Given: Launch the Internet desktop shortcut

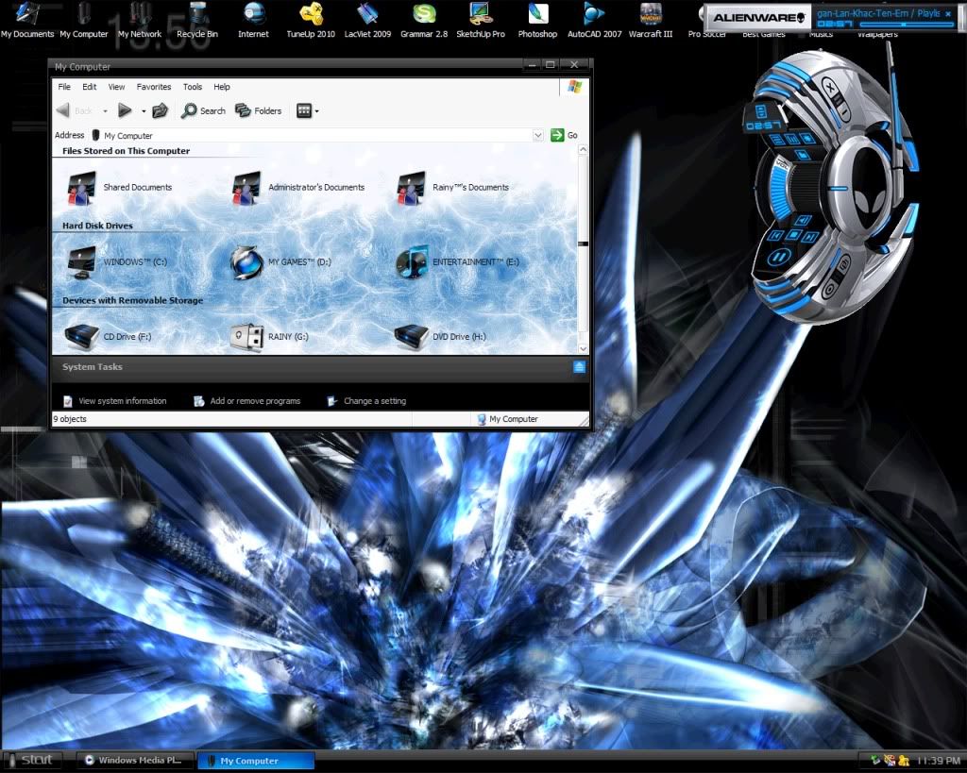Looking at the screenshot, I should (253, 20).
